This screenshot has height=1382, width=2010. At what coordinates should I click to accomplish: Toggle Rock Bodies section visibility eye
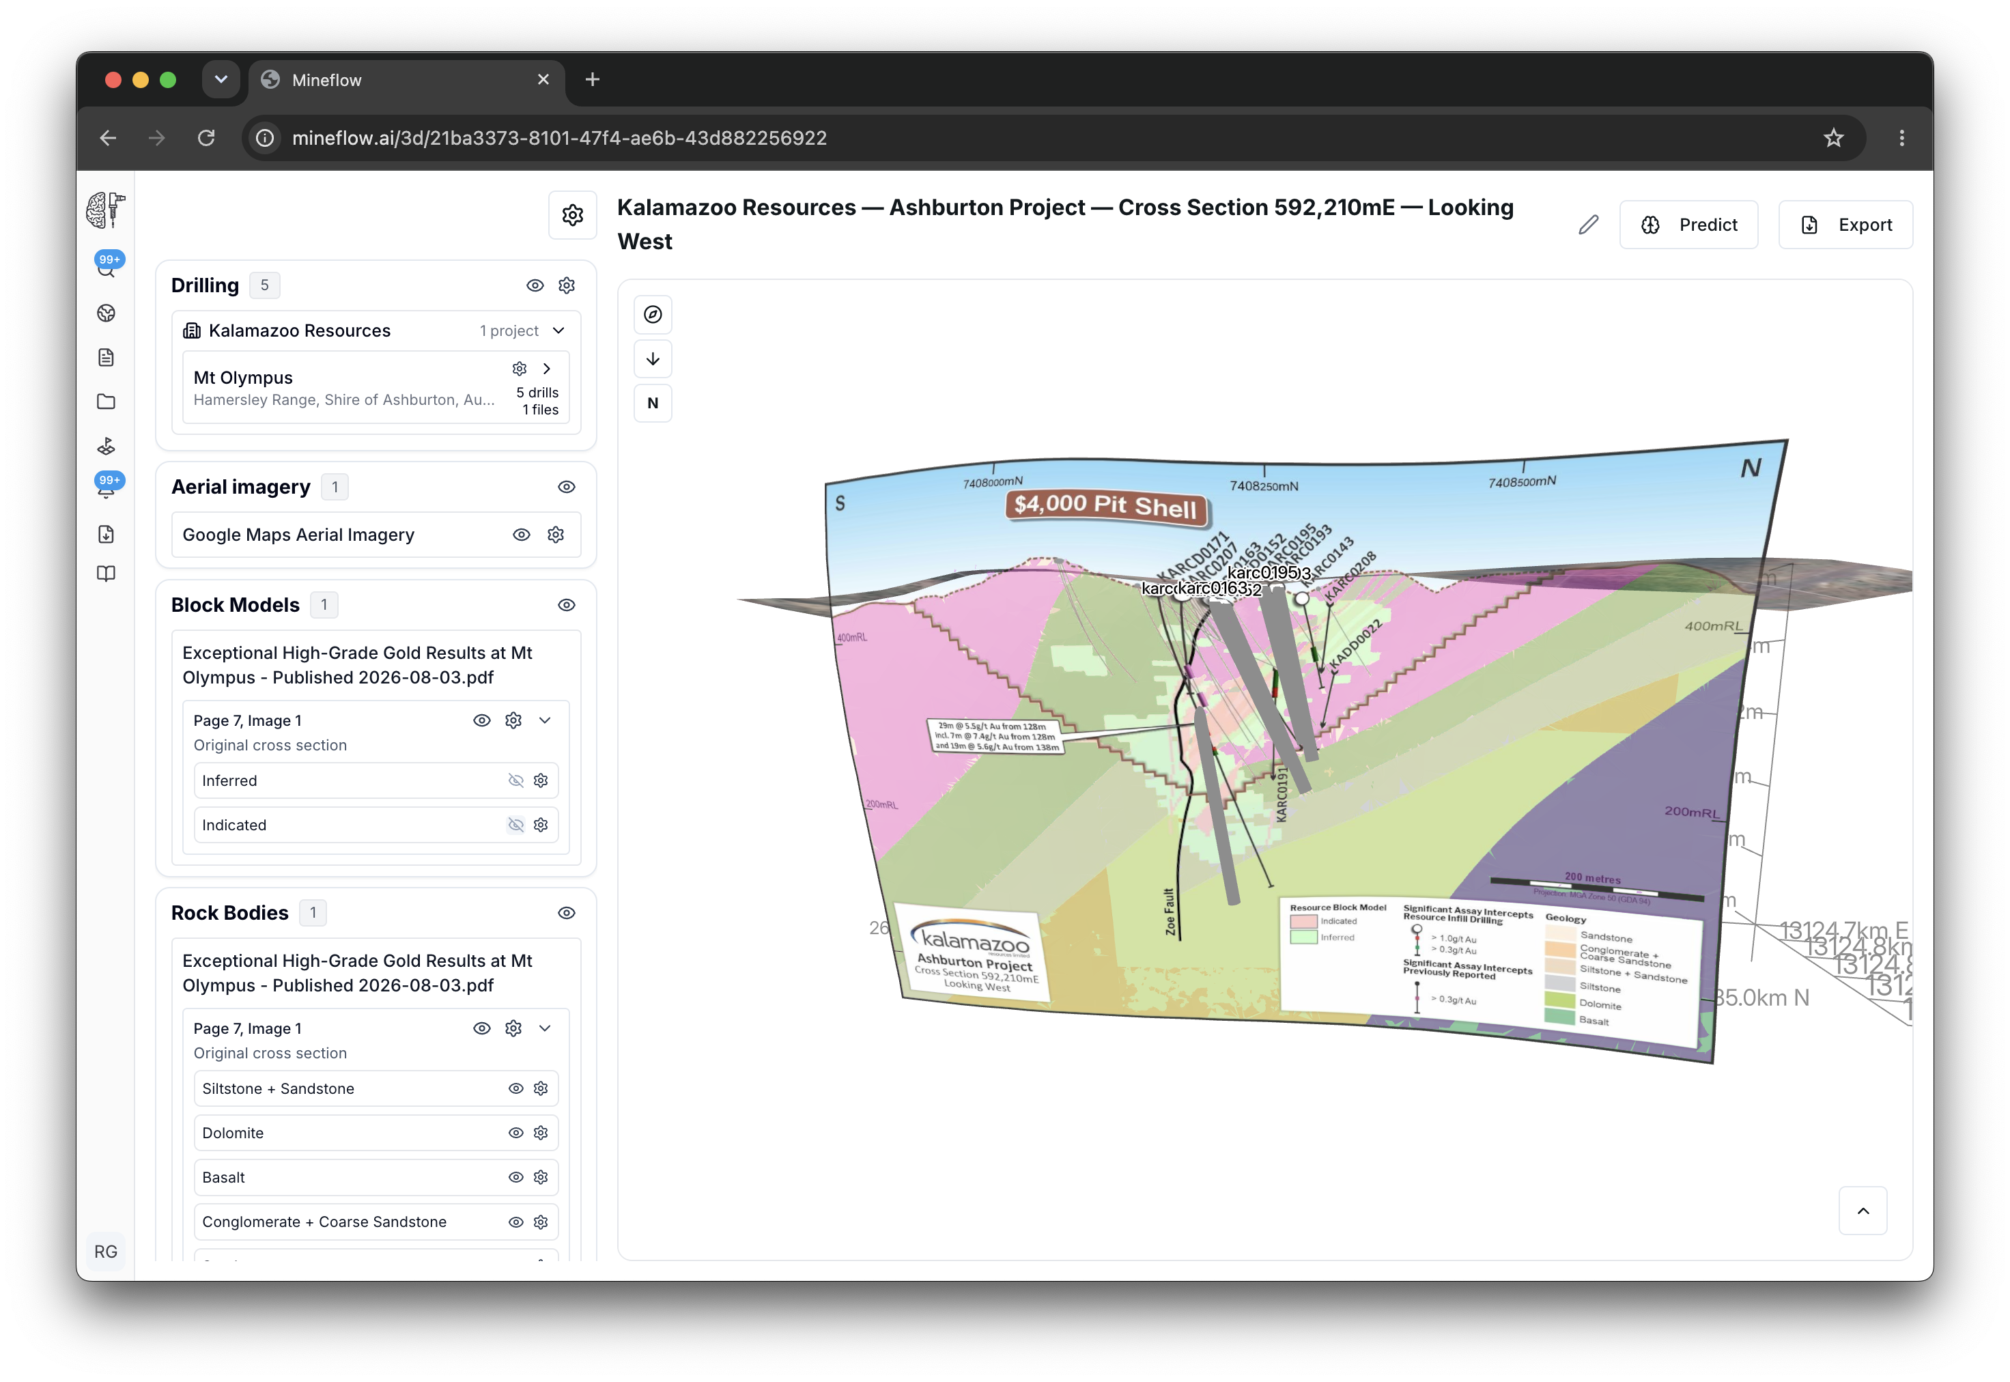pos(567,914)
